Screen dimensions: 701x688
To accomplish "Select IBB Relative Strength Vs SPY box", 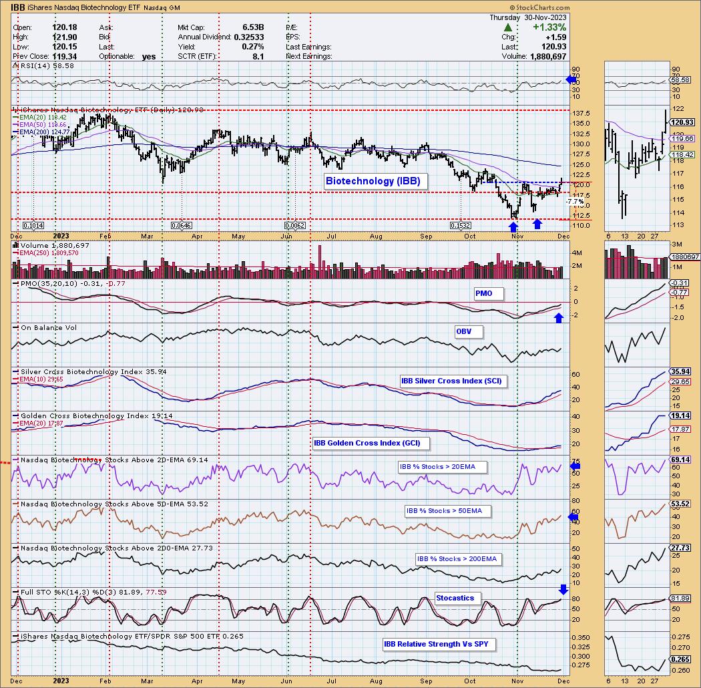I will coord(438,644).
